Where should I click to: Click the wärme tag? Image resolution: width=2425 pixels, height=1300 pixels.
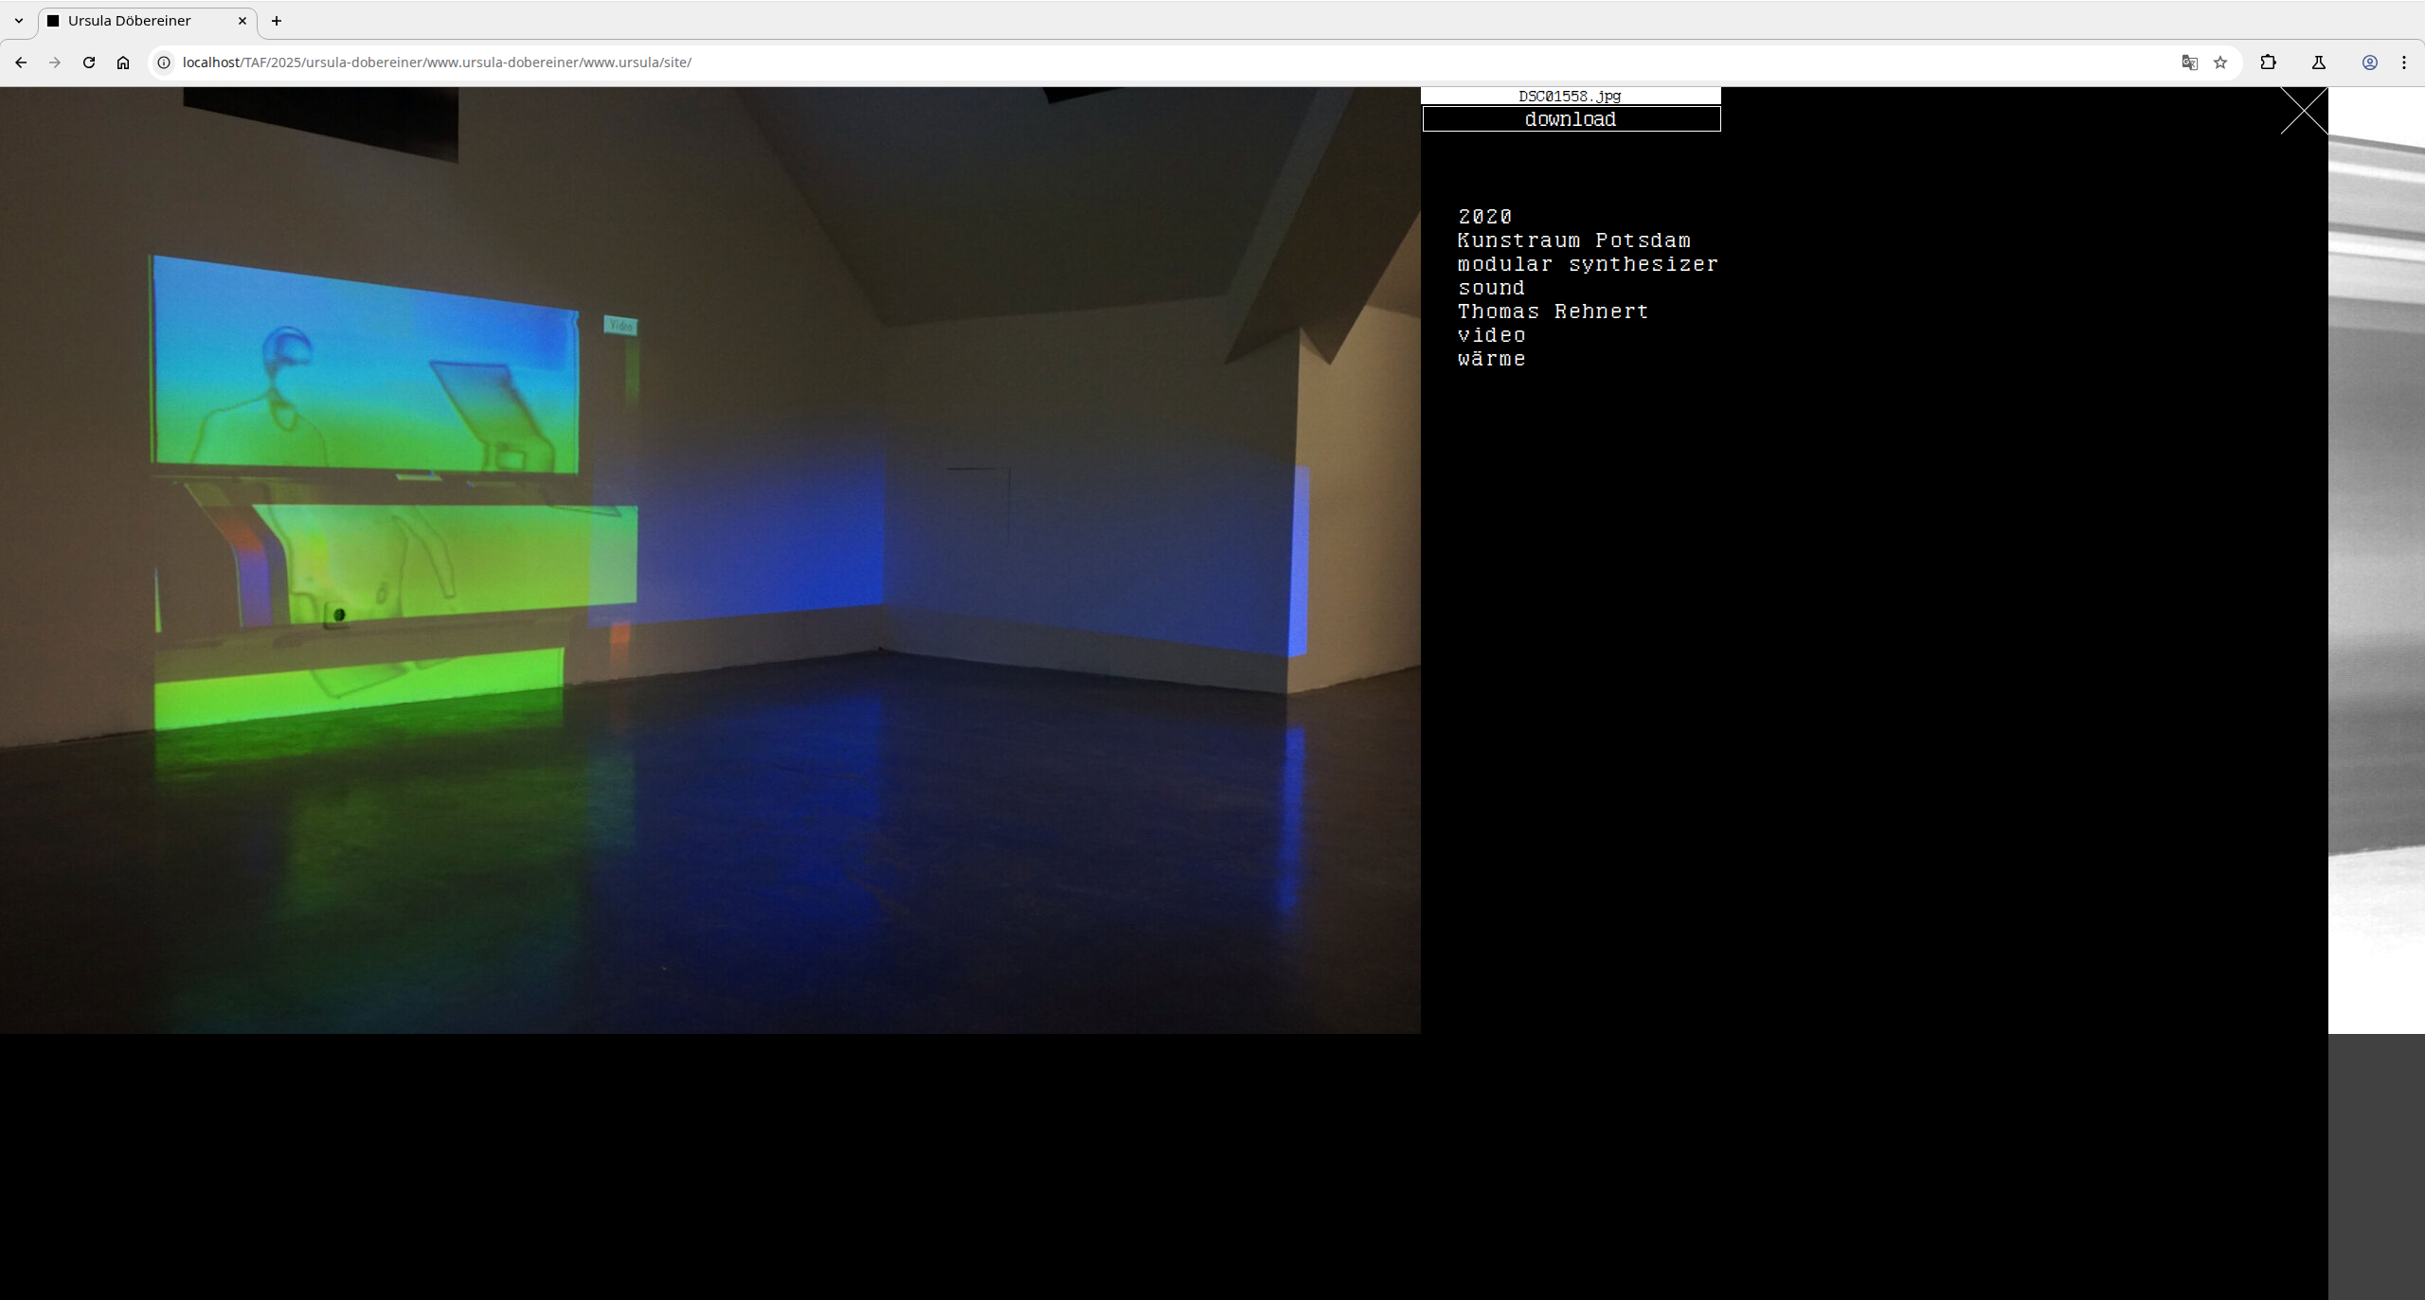coord(1491,359)
